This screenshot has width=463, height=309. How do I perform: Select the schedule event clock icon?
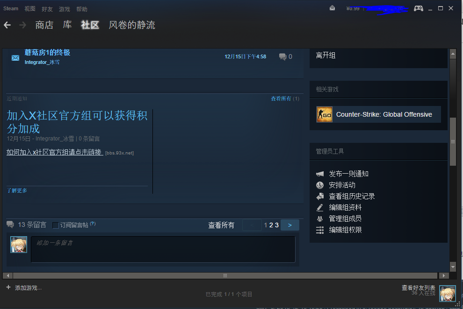tap(320, 185)
